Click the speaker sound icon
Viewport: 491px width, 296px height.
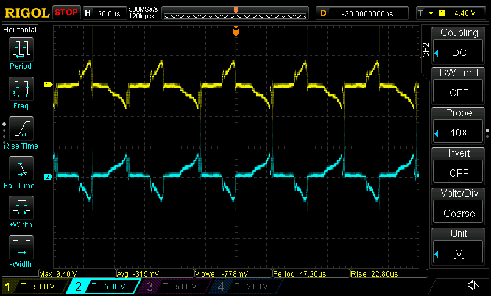tap(473, 285)
